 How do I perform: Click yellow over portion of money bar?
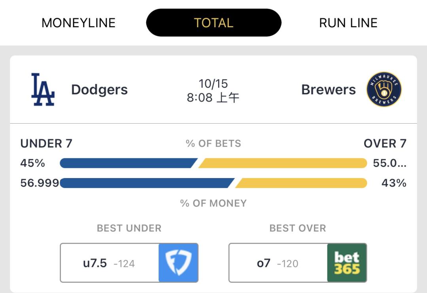pos(300,183)
